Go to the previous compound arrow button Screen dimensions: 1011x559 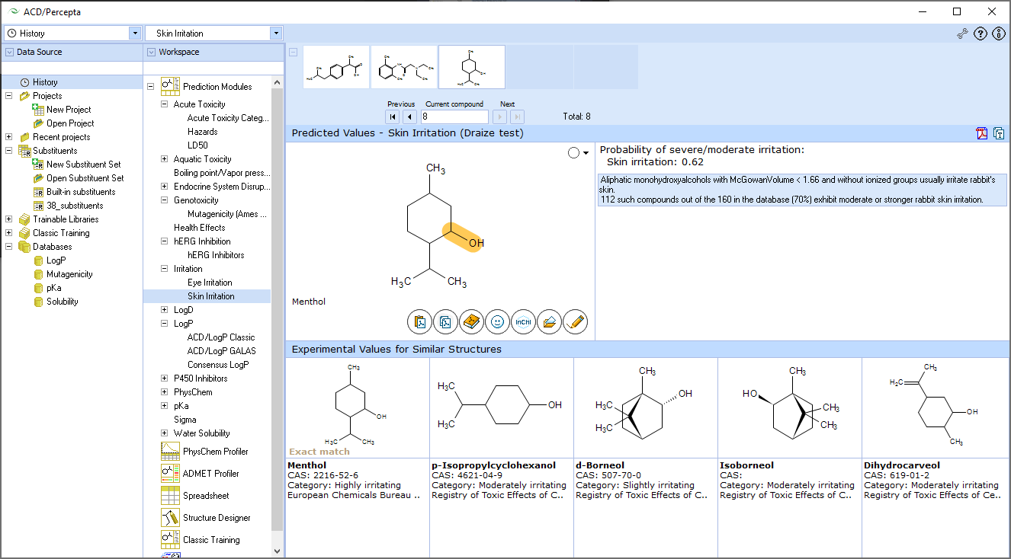coord(409,117)
